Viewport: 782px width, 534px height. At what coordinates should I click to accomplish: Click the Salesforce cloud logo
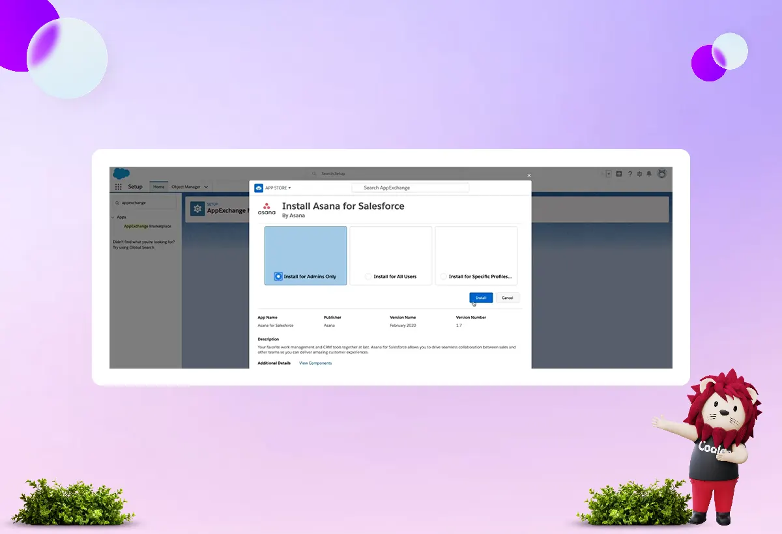(121, 174)
